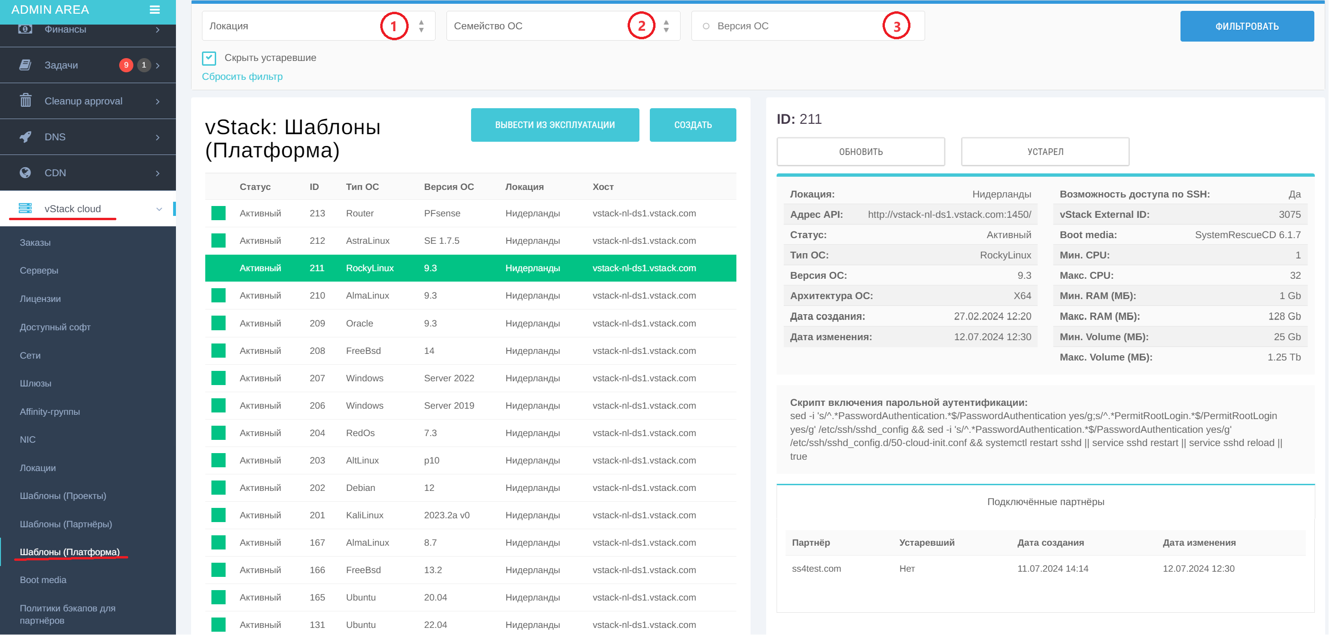Click the green status square of Router 213
The height and width of the screenshot is (635, 1329).
point(218,213)
